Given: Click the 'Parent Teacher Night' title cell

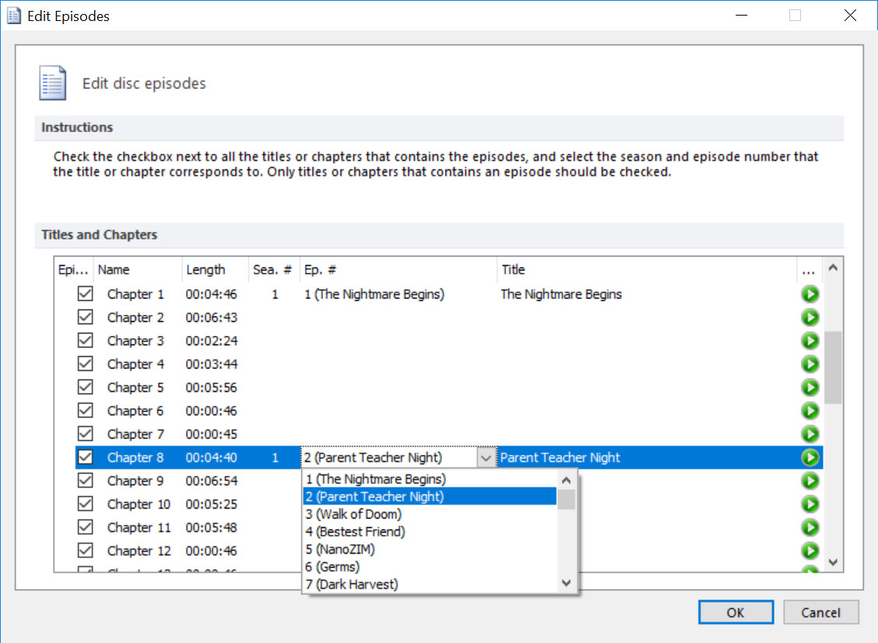Looking at the screenshot, I should click(560, 458).
